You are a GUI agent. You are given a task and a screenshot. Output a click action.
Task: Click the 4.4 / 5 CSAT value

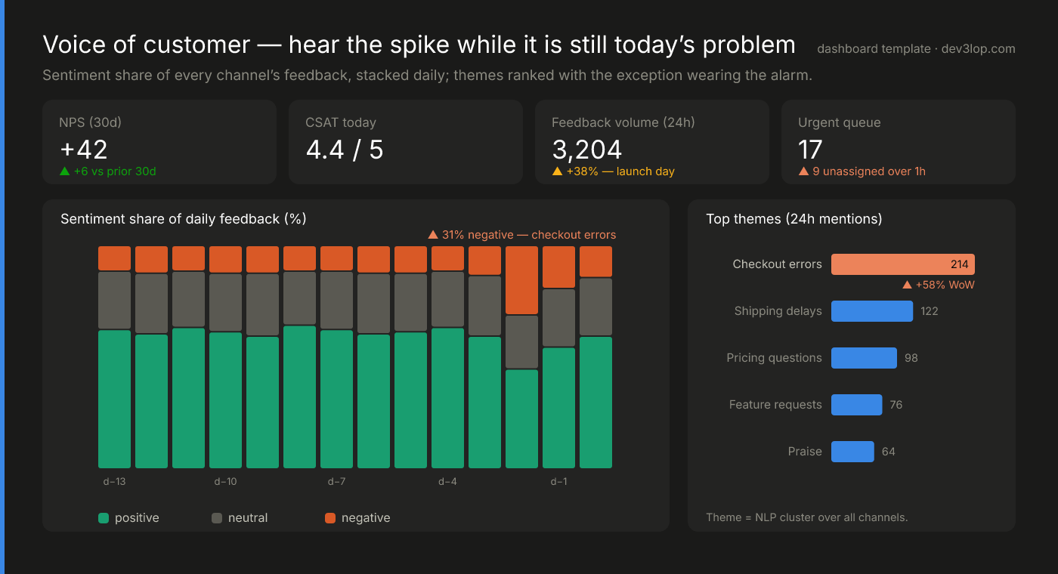pos(345,150)
